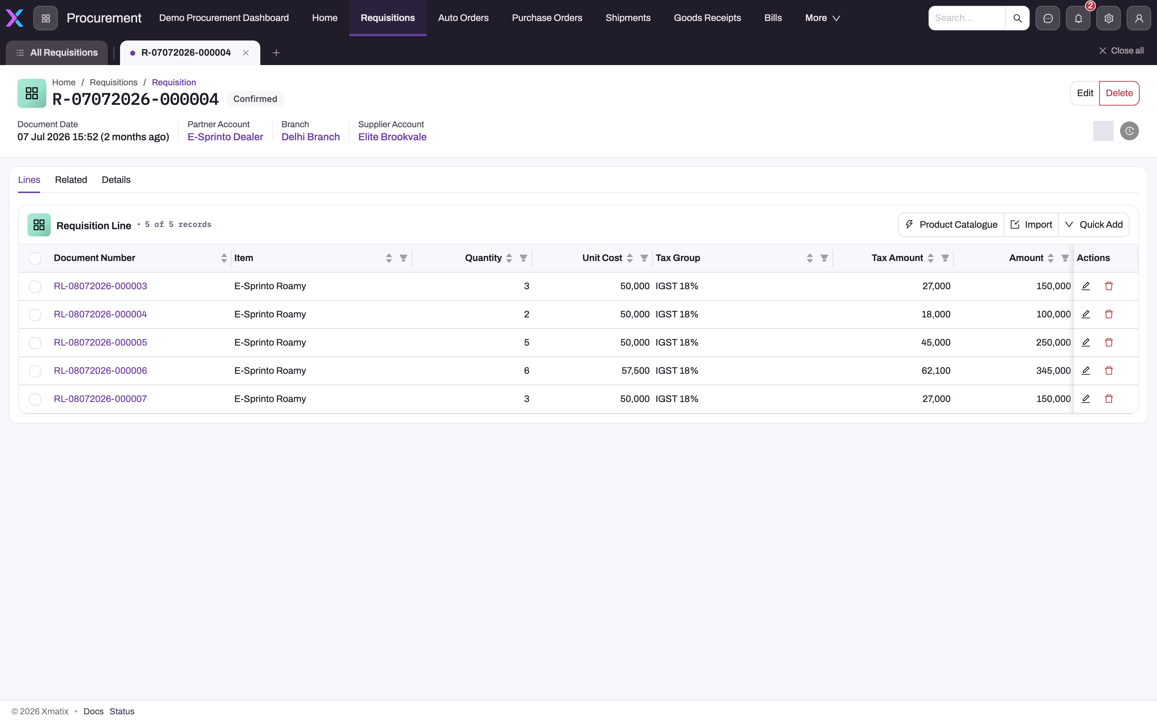Sort by Amount column arrows
The image size is (1157, 723).
(1050, 258)
